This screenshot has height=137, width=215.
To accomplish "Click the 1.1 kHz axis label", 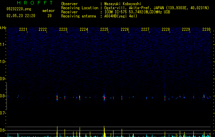I will (3, 45).
